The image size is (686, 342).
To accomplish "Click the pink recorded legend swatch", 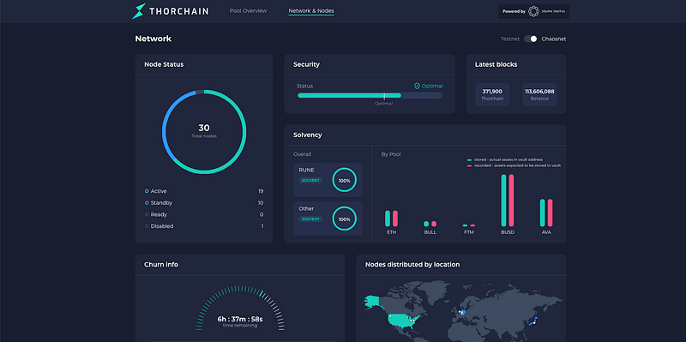I will (469, 165).
